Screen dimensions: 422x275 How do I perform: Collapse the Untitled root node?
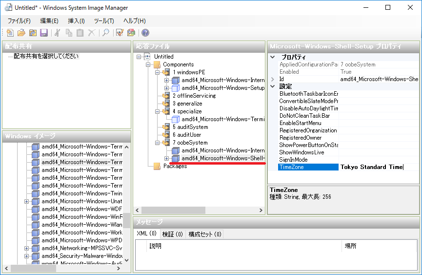click(x=139, y=57)
